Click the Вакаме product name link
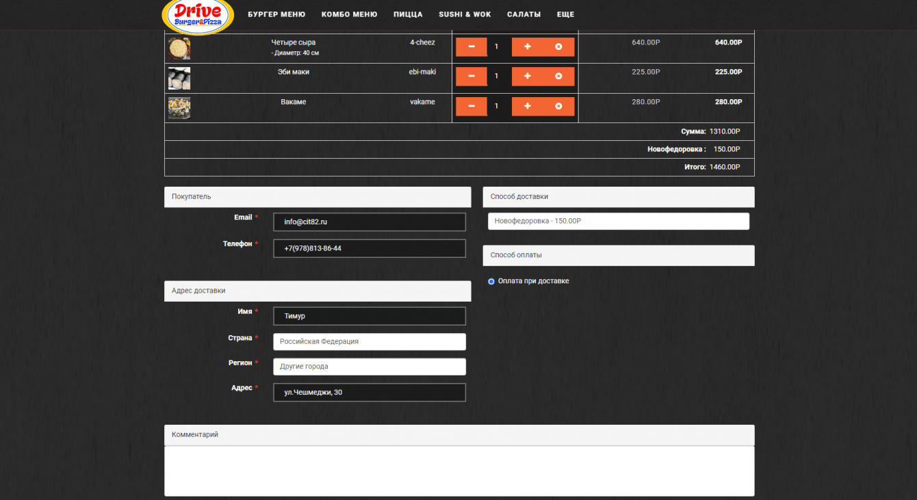The width and height of the screenshot is (917, 500). 293,102
